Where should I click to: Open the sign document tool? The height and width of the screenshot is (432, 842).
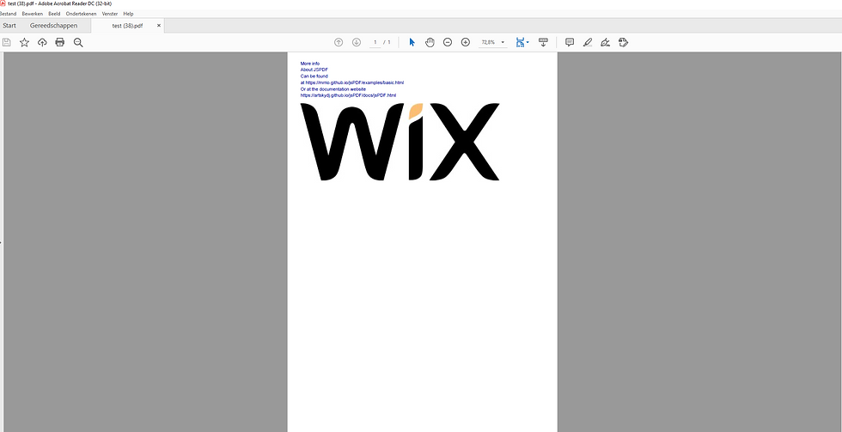click(x=605, y=42)
